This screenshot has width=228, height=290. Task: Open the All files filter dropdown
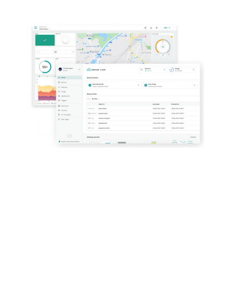tap(95, 99)
